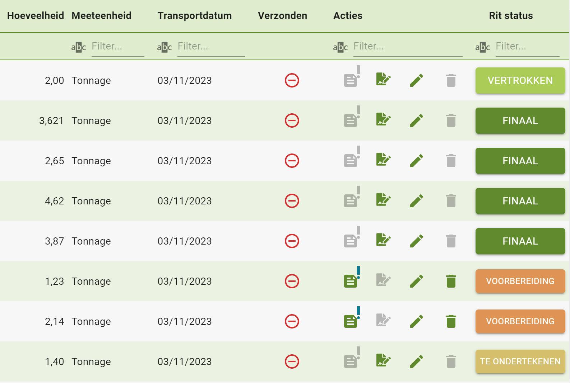Viewport: 570px width, 383px height.
Task: Click the edit pencil for the 2,00 Tonnage row
Action: click(x=416, y=80)
